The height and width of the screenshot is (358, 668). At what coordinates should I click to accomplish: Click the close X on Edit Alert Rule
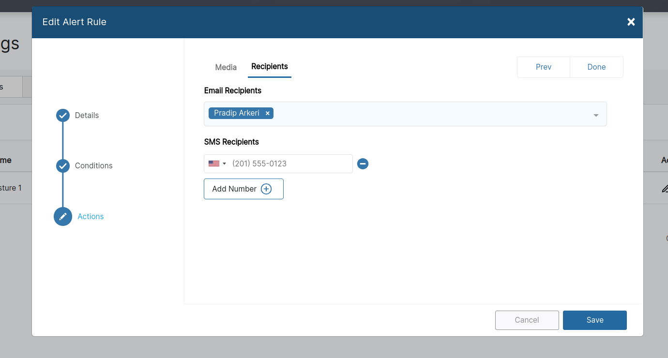[x=631, y=22]
